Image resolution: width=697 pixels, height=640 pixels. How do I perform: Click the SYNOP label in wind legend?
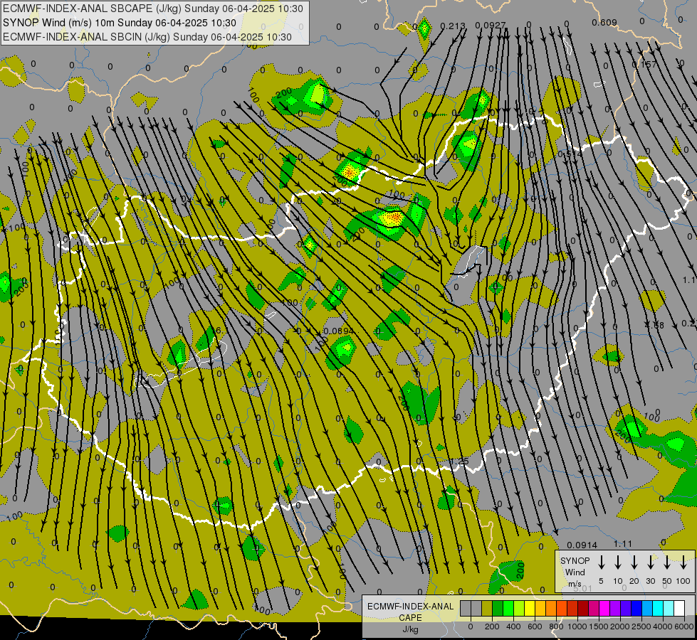(575, 560)
